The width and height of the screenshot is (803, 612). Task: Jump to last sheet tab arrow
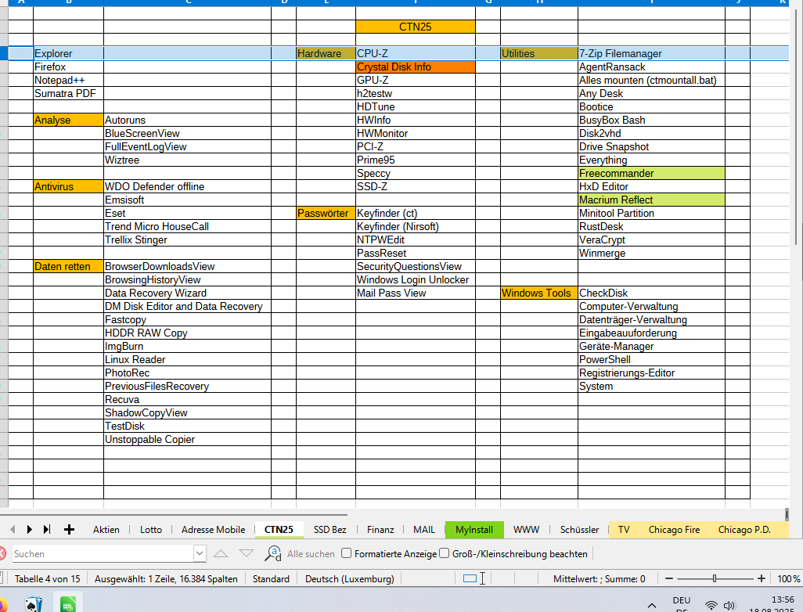pos(47,529)
